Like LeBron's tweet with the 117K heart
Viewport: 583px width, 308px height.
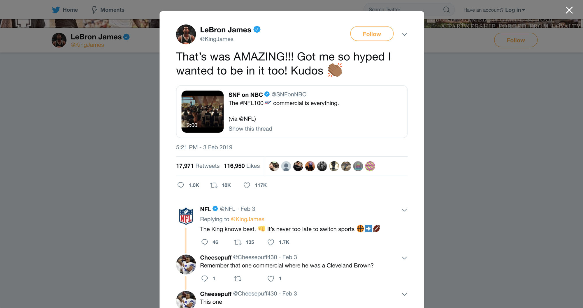(x=247, y=185)
